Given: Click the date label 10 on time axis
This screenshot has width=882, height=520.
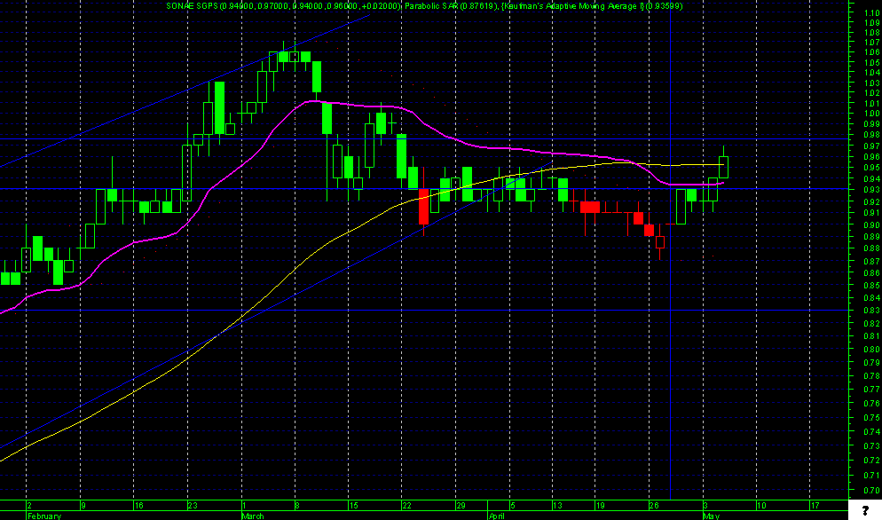Looking at the screenshot, I should [761, 506].
